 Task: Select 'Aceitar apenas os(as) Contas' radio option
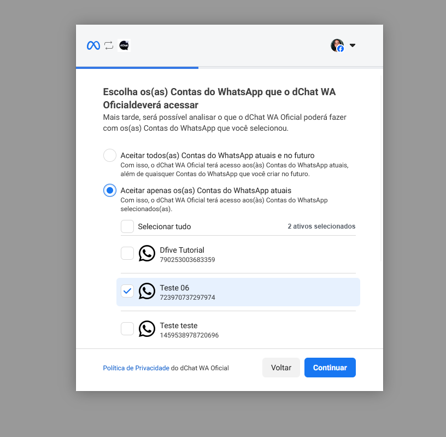pos(110,190)
